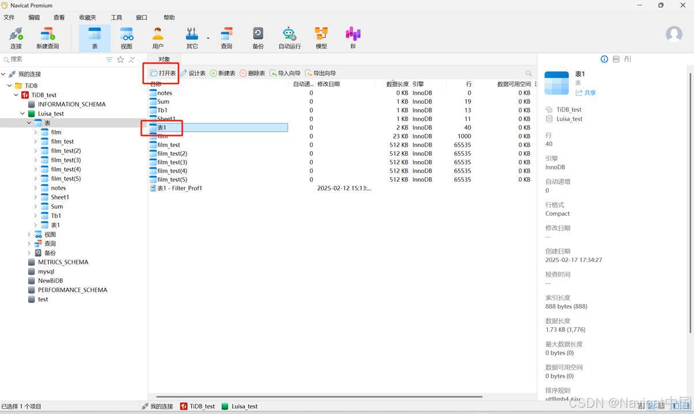
Task: Click 我的连接 in bottom breadcrumb bar
Action: 157,406
